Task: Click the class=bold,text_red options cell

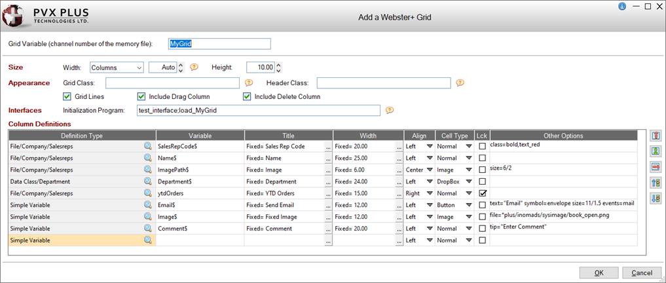Action: (x=563, y=146)
